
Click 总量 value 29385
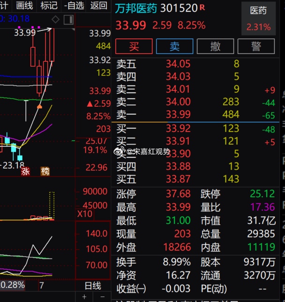[x=261, y=234]
